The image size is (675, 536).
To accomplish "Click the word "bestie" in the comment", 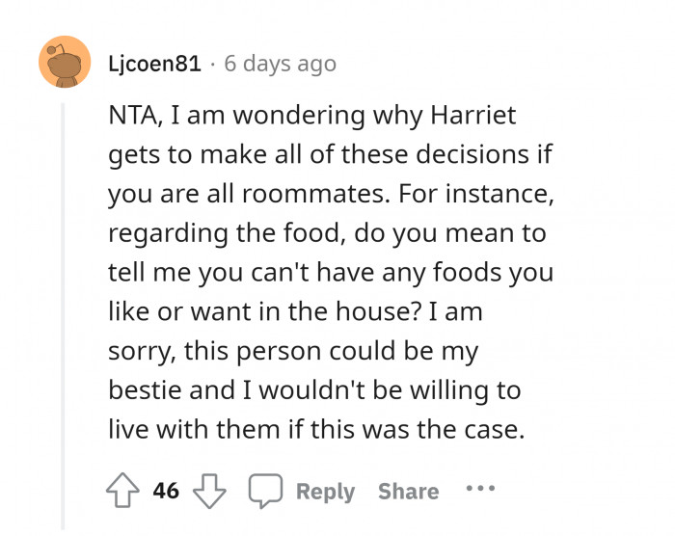I will click(x=142, y=390).
